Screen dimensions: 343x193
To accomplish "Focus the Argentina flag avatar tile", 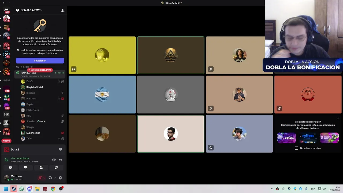I will point(102,94).
